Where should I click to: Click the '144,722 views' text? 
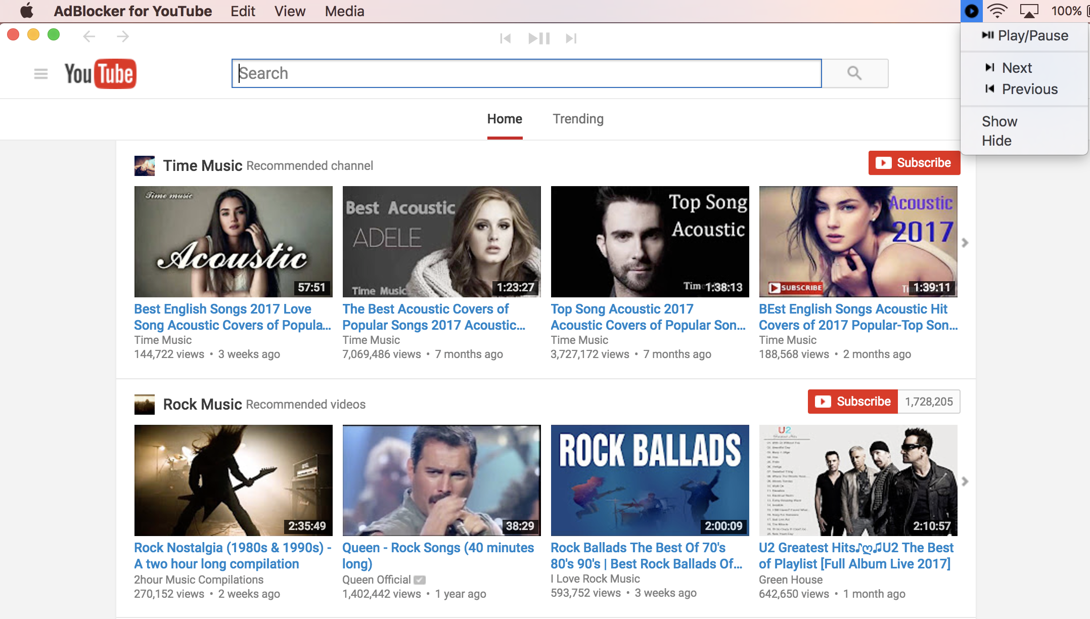click(x=169, y=354)
